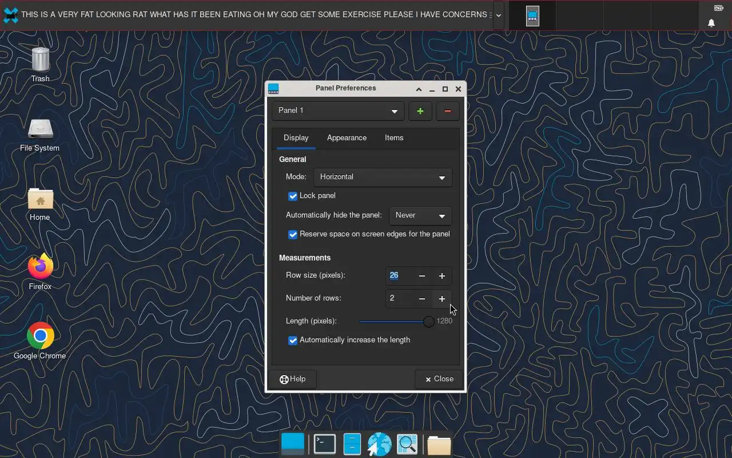Launch Firefox from the desktop
The width and height of the screenshot is (732, 458).
[40, 267]
